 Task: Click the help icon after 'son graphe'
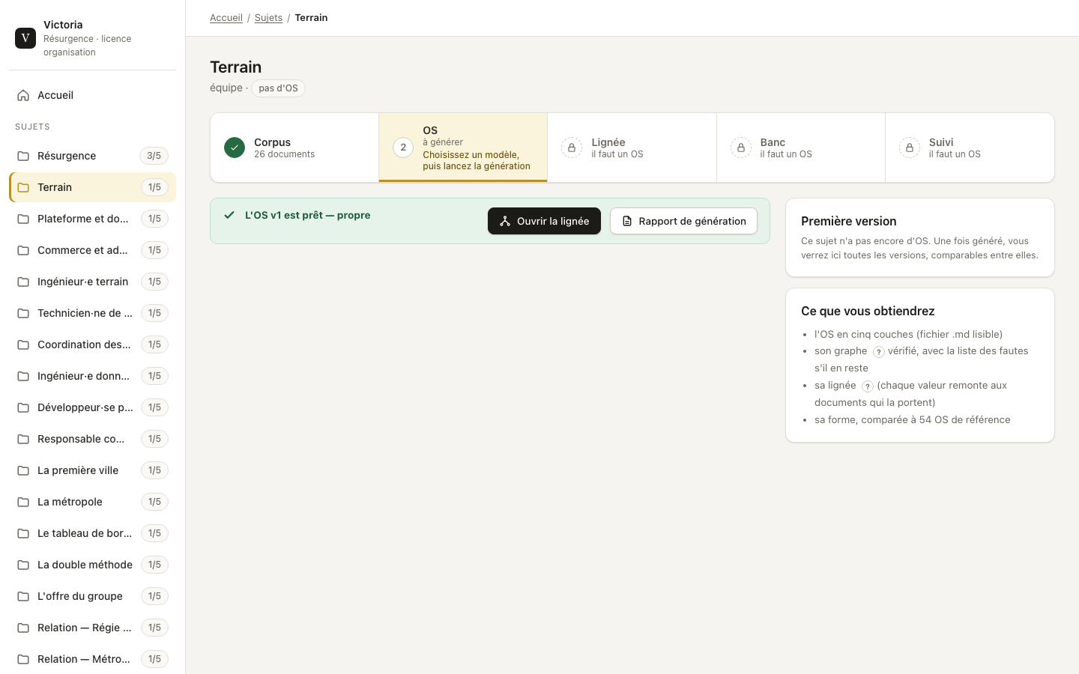click(879, 352)
